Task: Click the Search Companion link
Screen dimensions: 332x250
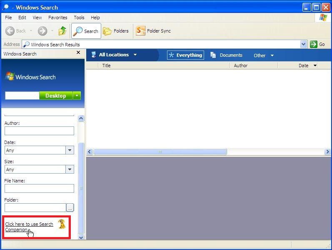Action: (29, 227)
